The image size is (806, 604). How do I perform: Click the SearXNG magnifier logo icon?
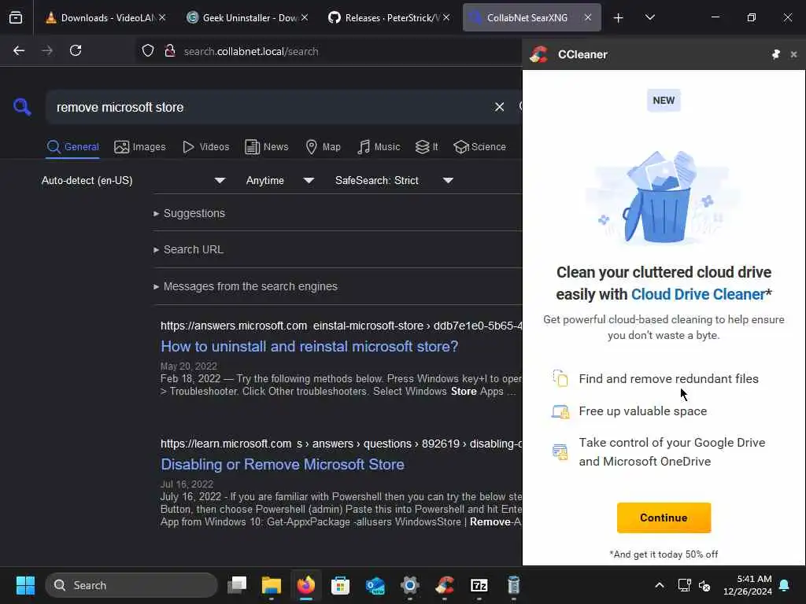coord(22,107)
